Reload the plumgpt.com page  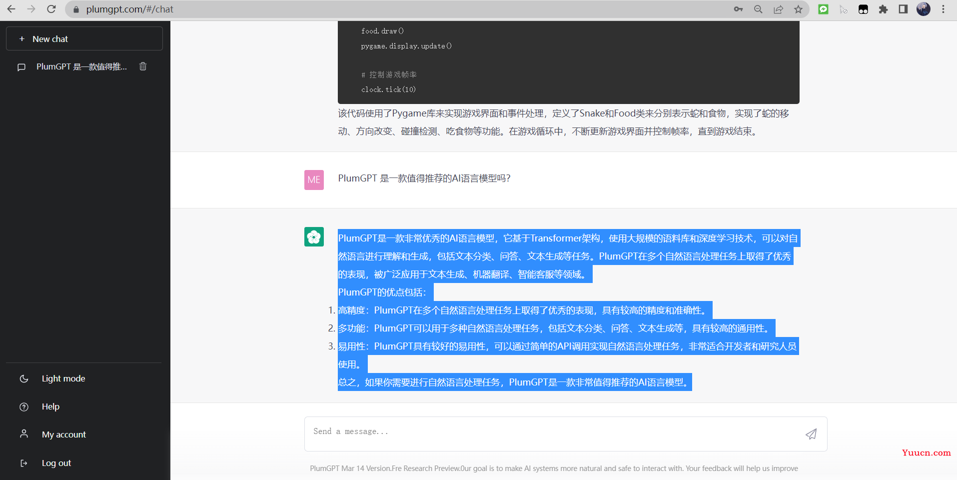pos(51,9)
